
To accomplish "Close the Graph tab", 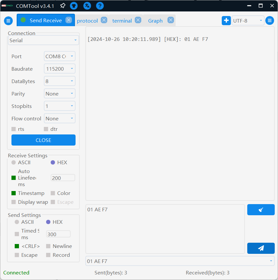I will (171, 20).
